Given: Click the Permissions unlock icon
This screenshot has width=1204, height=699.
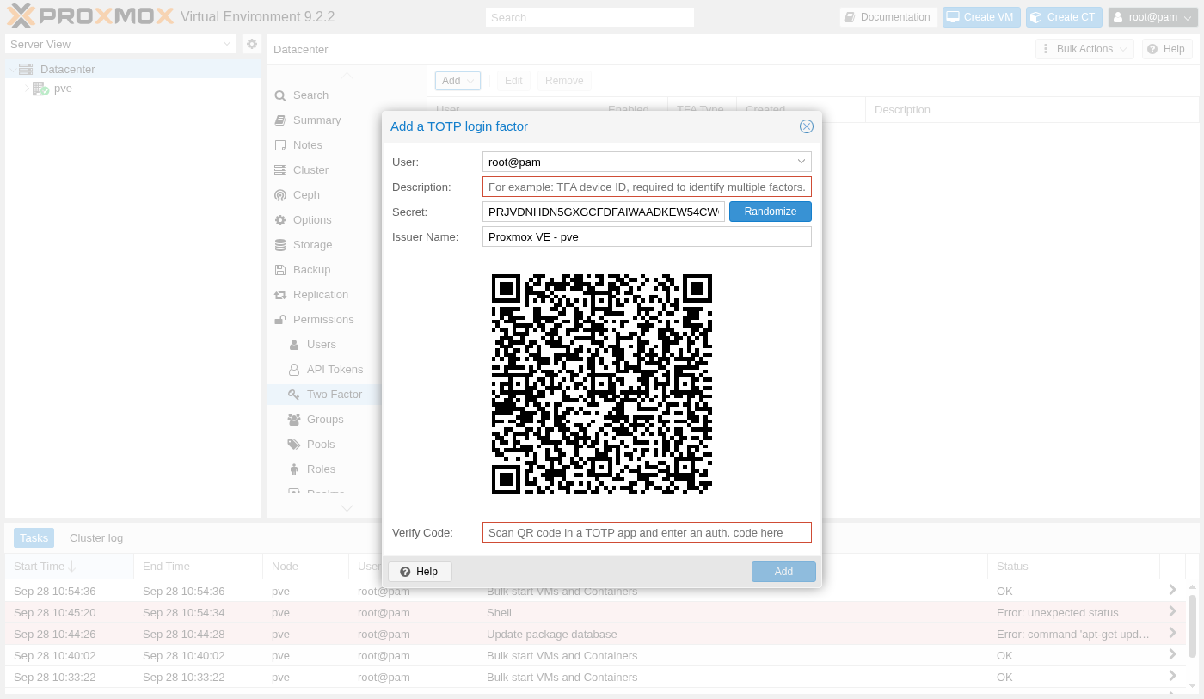Looking at the screenshot, I should click(x=280, y=320).
